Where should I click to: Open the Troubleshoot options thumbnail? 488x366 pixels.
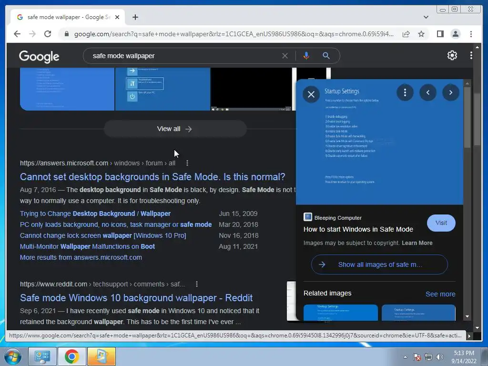click(163, 89)
